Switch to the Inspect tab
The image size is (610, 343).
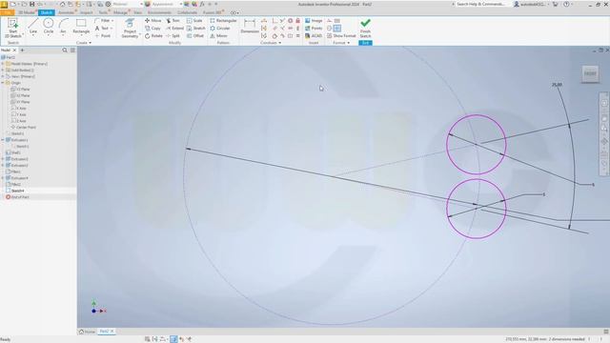tap(87, 12)
